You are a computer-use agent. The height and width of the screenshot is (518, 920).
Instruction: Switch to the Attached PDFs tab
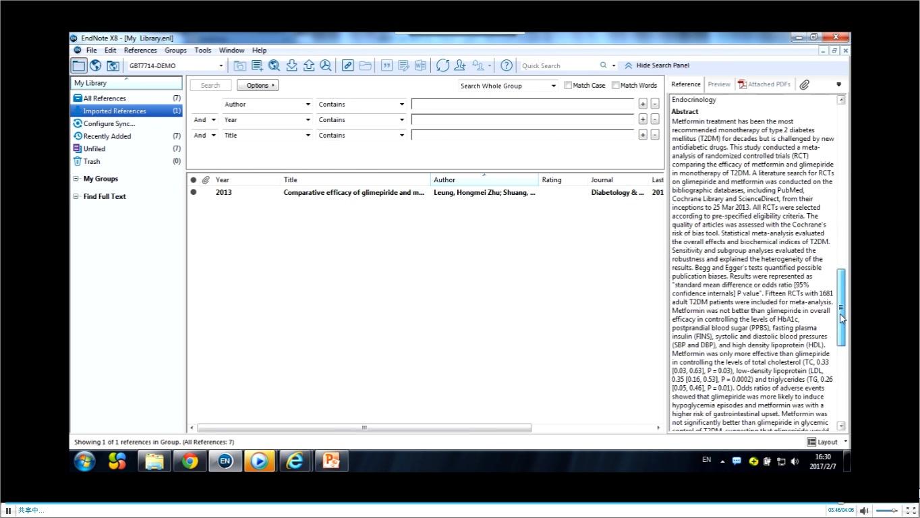pyautogui.click(x=764, y=84)
